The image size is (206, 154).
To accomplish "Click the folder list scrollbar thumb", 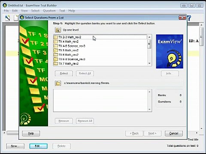I will coord(149,44).
